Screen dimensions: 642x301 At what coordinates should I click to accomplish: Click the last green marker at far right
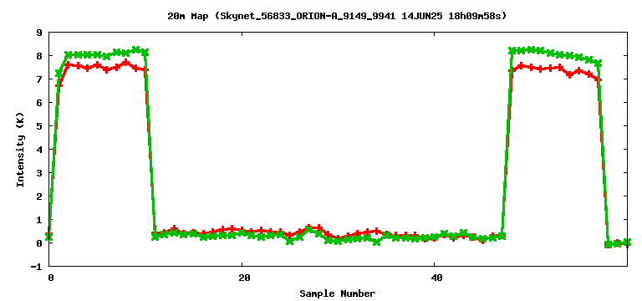(627, 242)
